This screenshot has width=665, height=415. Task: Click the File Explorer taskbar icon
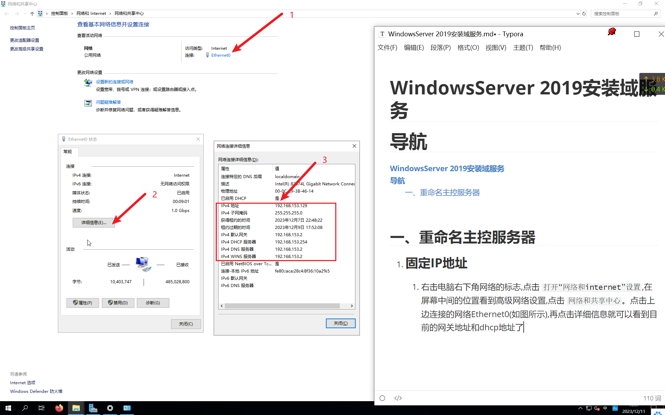click(x=76, y=408)
